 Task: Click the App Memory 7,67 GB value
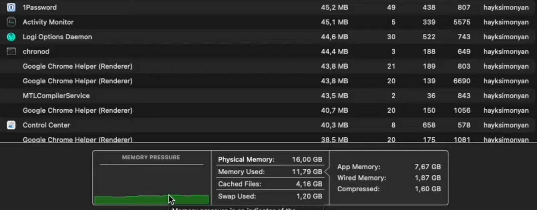click(x=428, y=167)
